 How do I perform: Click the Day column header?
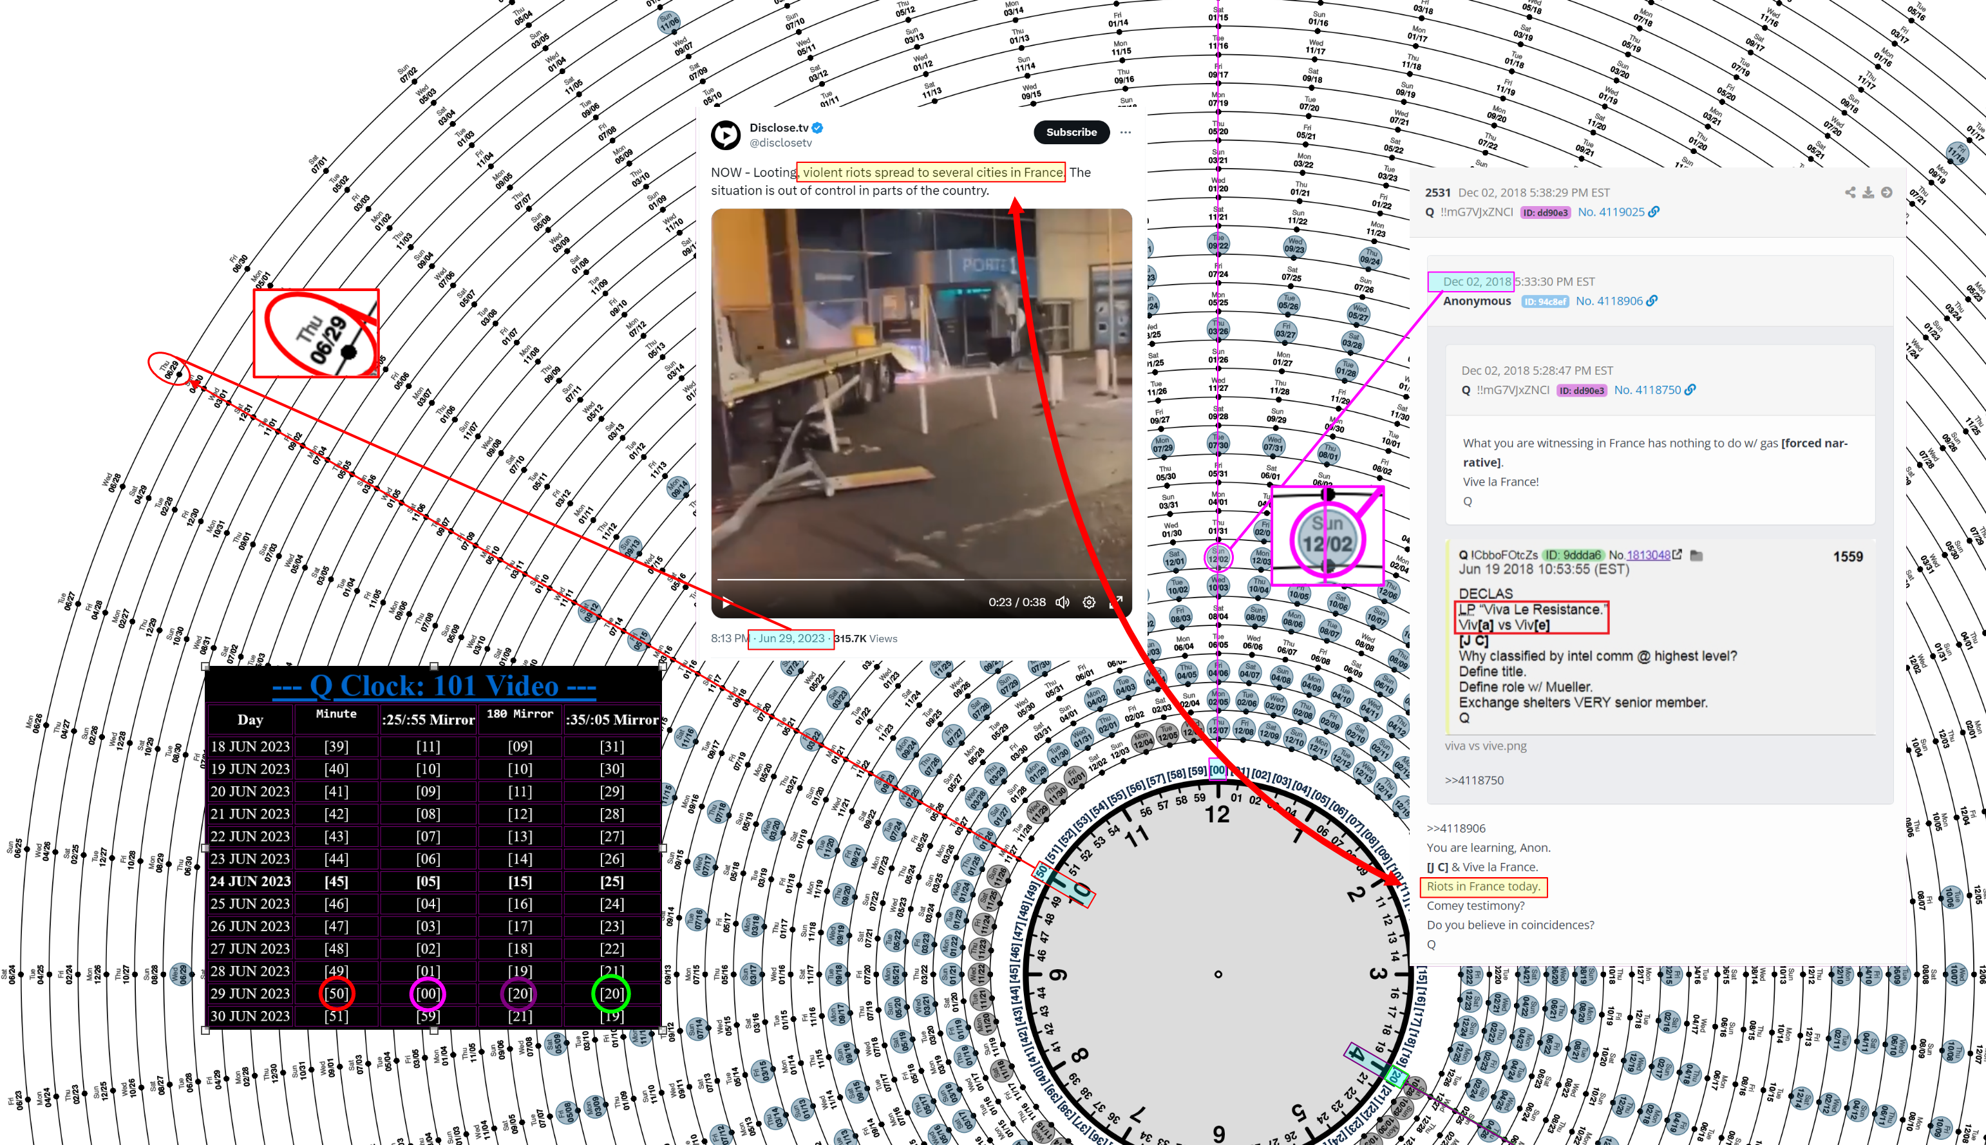pos(250,719)
